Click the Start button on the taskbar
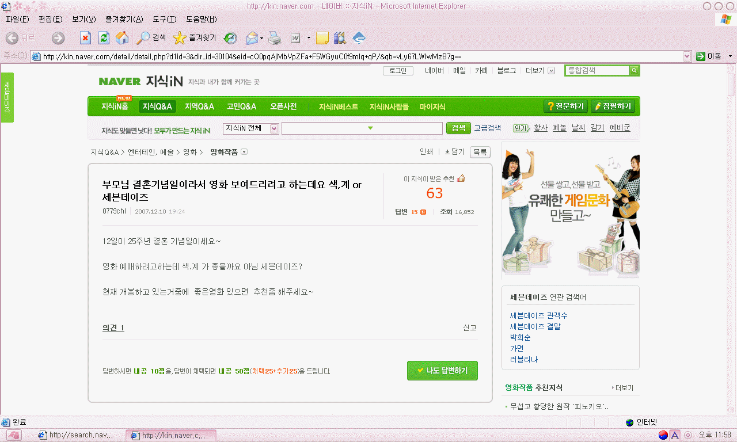 click(14, 435)
